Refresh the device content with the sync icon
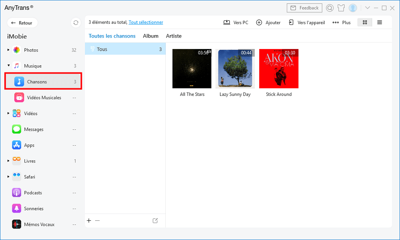 pos(76,22)
